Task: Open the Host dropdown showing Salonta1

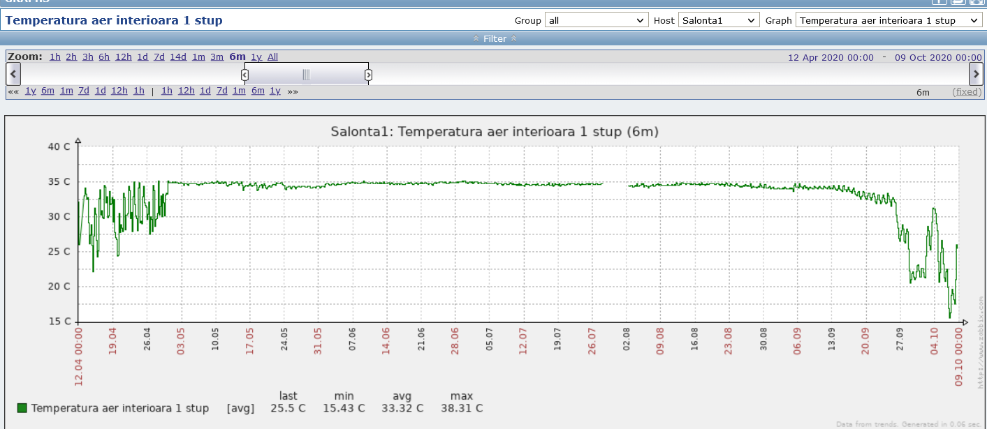Action: pos(719,21)
